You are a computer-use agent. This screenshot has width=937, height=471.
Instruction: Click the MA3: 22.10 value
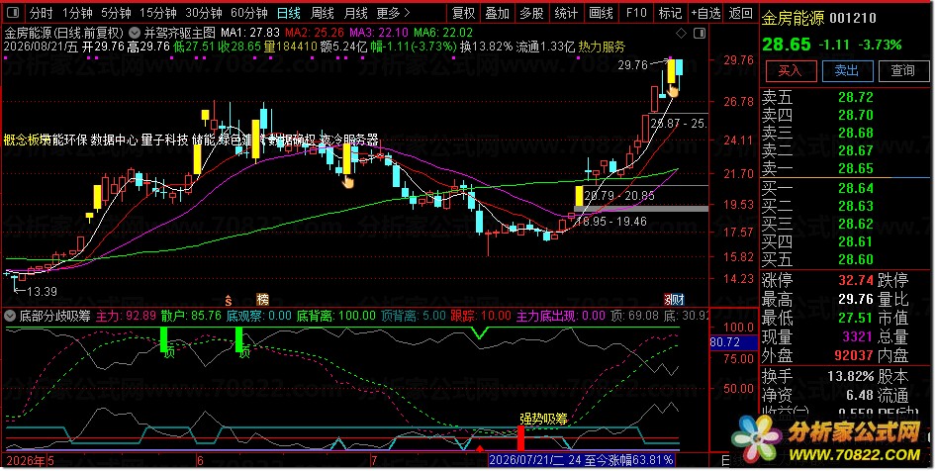(x=380, y=33)
